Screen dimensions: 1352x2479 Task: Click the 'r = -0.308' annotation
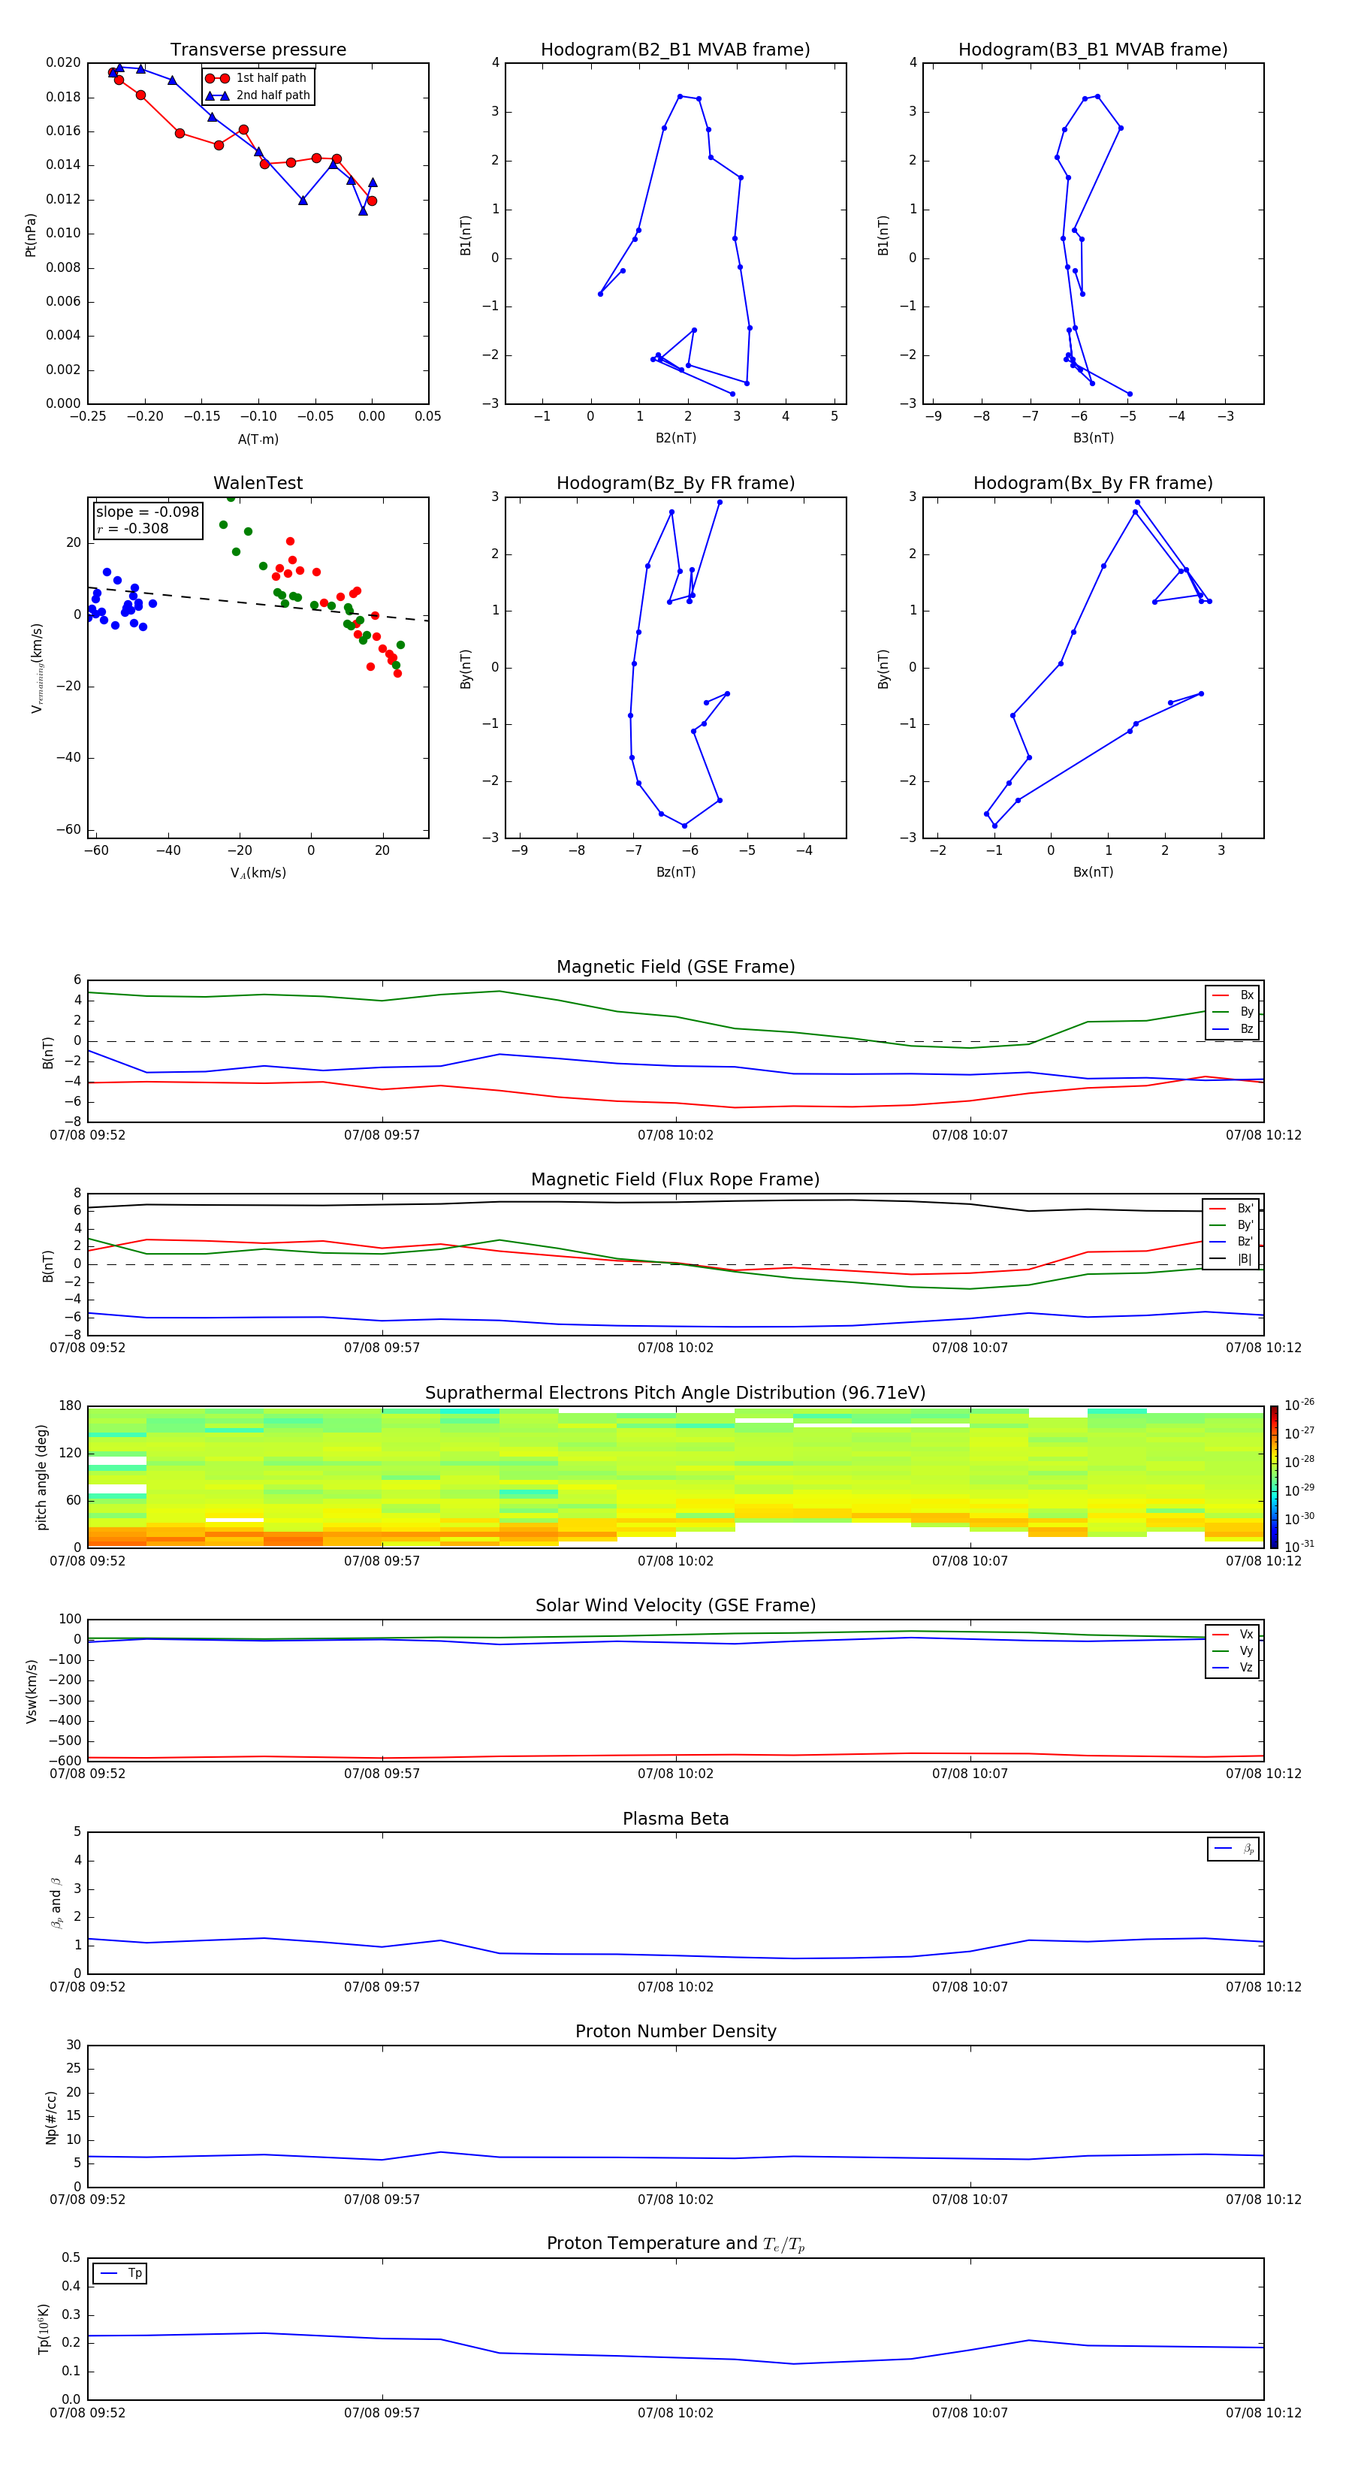(x=133, y=528)
